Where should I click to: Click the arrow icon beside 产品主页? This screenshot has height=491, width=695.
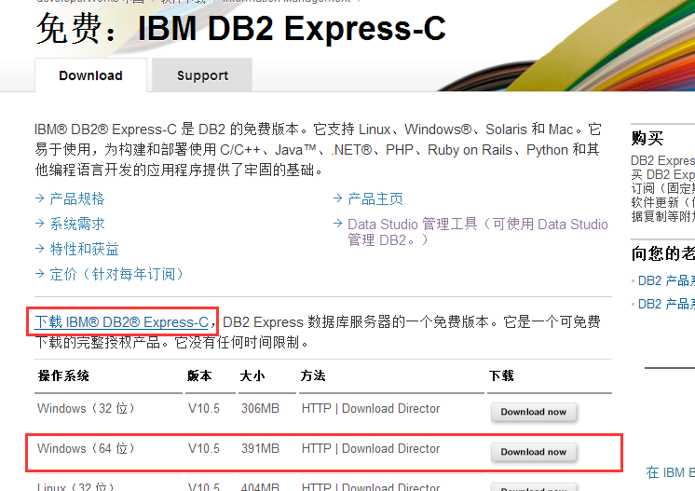pos(338,198)
